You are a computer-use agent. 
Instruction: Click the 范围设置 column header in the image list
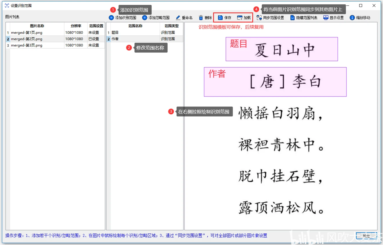coord(96,26)
